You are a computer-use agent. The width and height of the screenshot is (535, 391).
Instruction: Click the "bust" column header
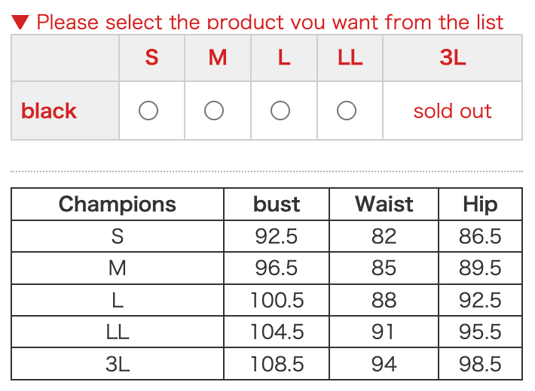[277, 204]
